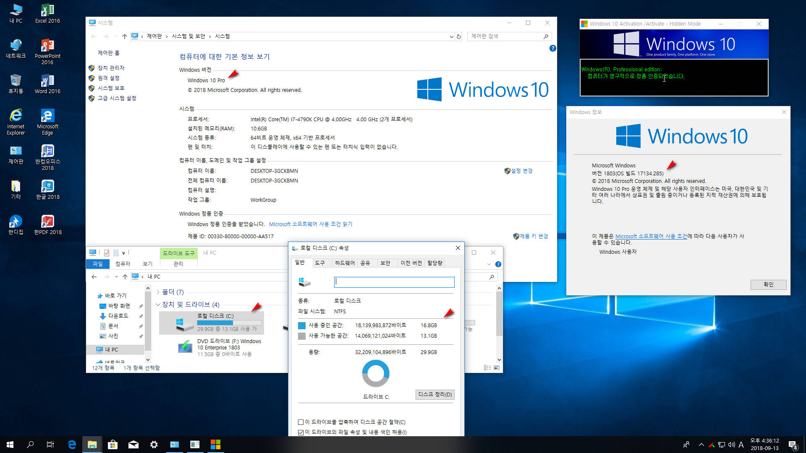
Task: Select the DVD 드라이브 (F:) item
Action: (x=220, y=347)
